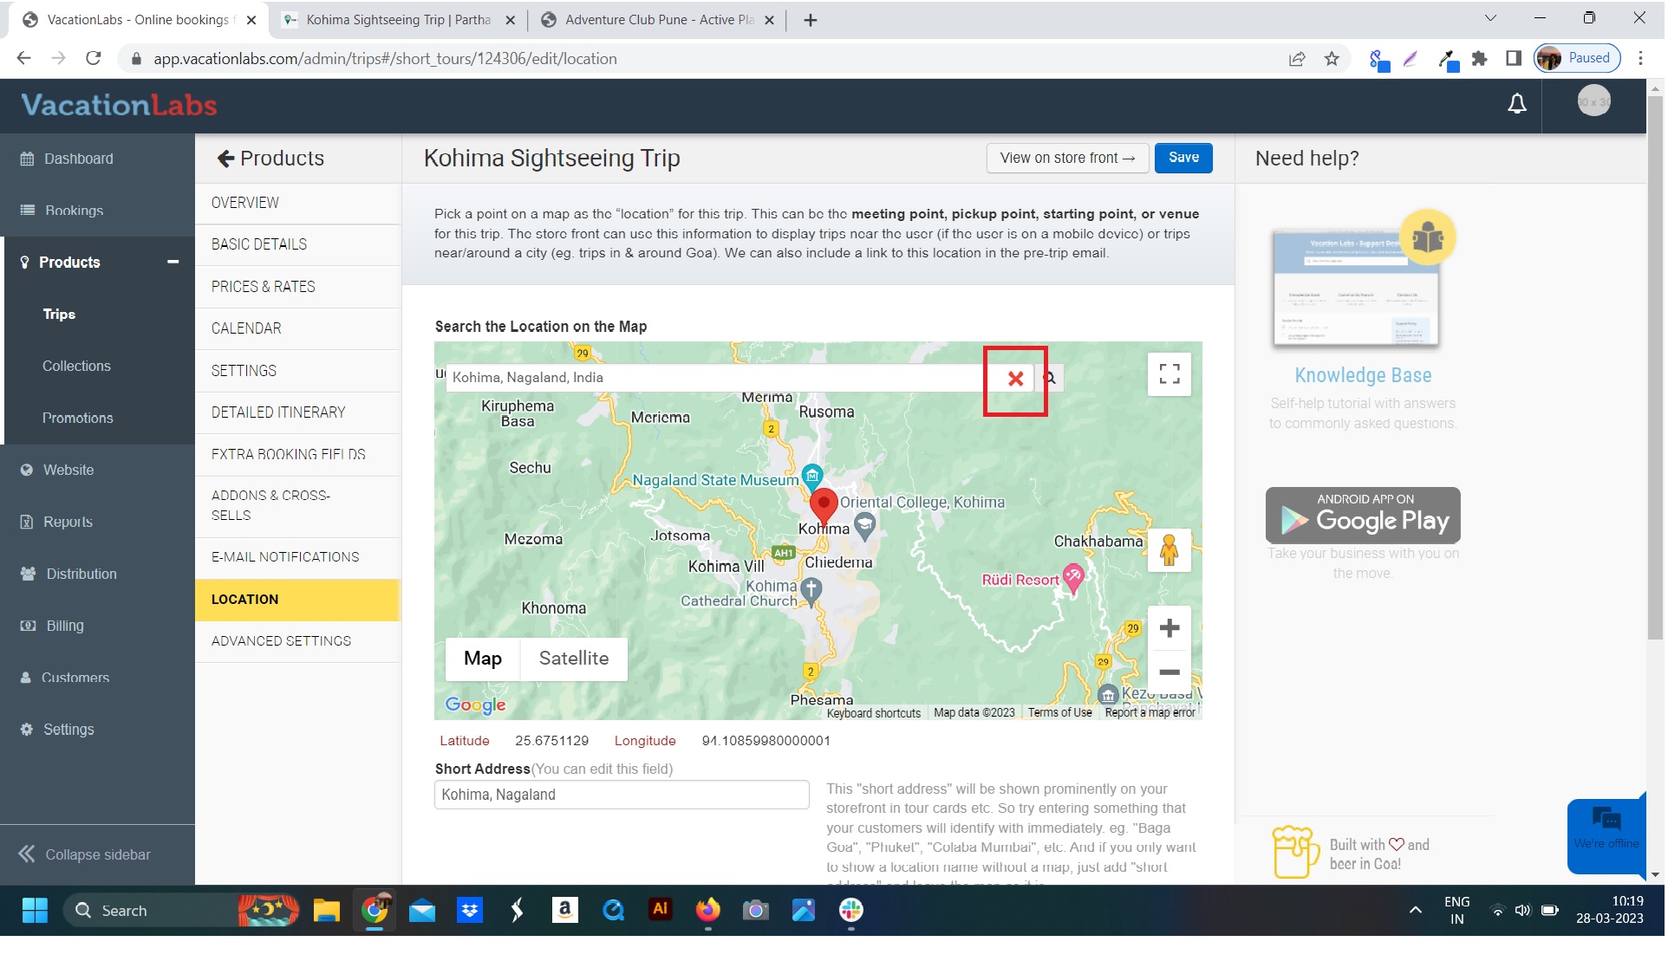
Task: Click the map search magnifier icon
Action: 1051,379
